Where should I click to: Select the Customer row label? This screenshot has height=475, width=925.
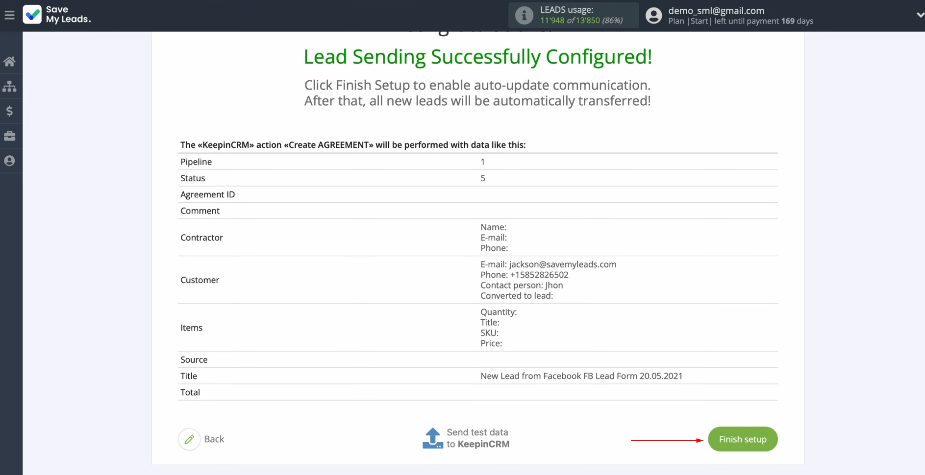(200, 280)
